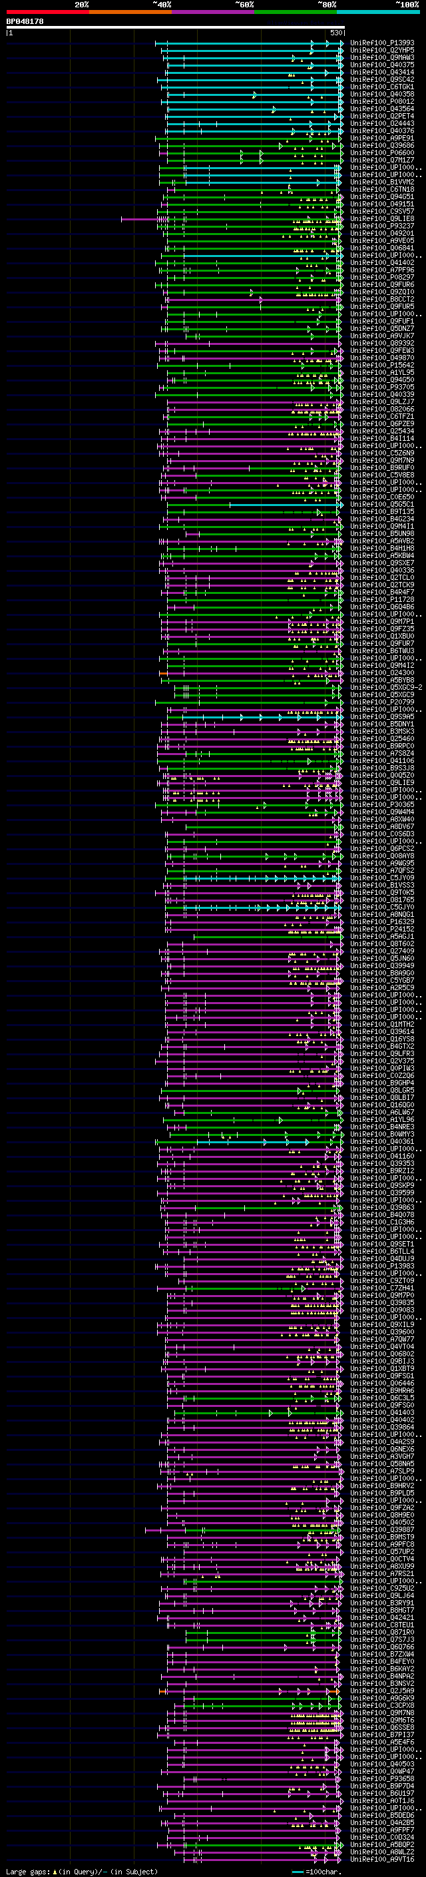This screenshot has height=1877, width=426.
Task: Open hit UniRef100_Q9SC42
Action: point(381,79)
